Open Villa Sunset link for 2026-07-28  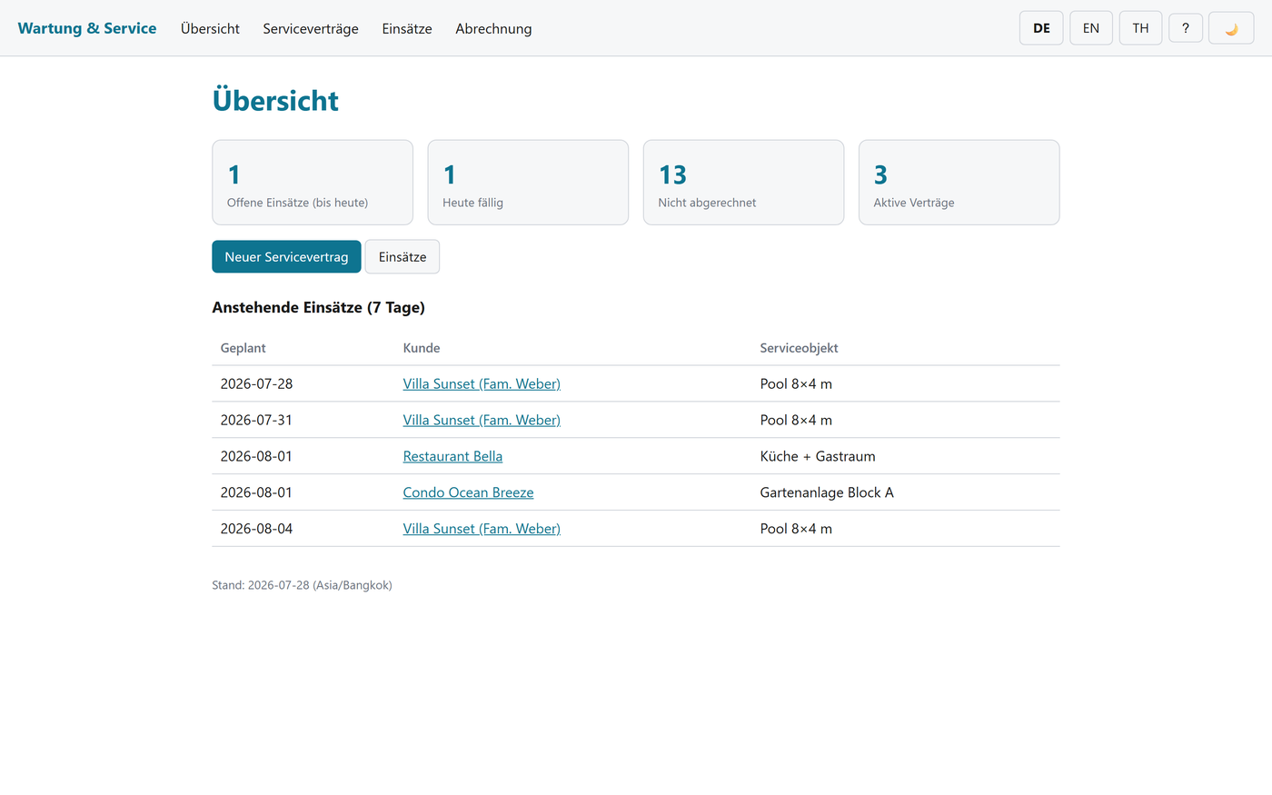[x=482, y=383]
